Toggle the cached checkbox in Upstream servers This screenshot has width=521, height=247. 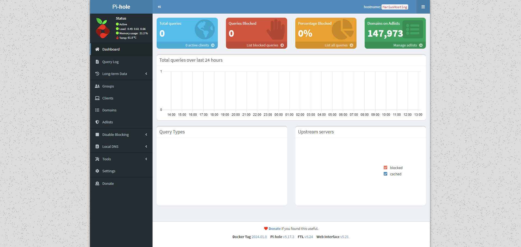[x=385, y=174]
